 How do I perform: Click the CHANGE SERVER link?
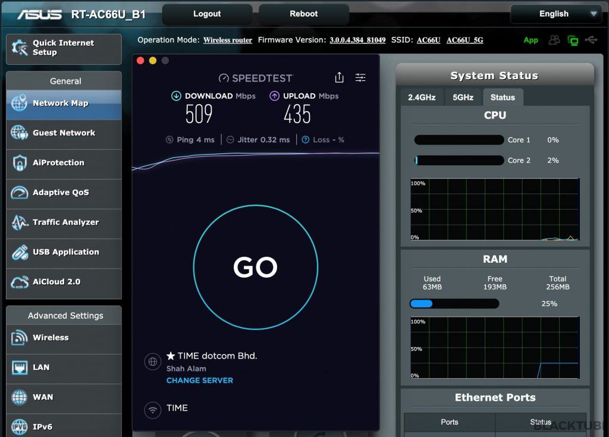pos(200,381)
